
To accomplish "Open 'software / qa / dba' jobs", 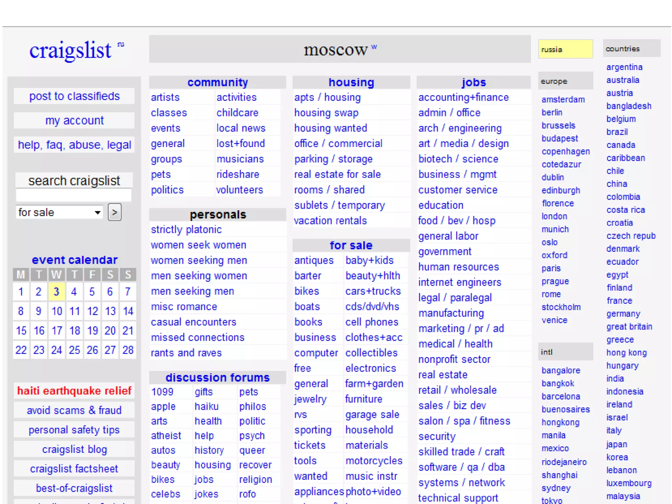I will [x=461, y=467].
